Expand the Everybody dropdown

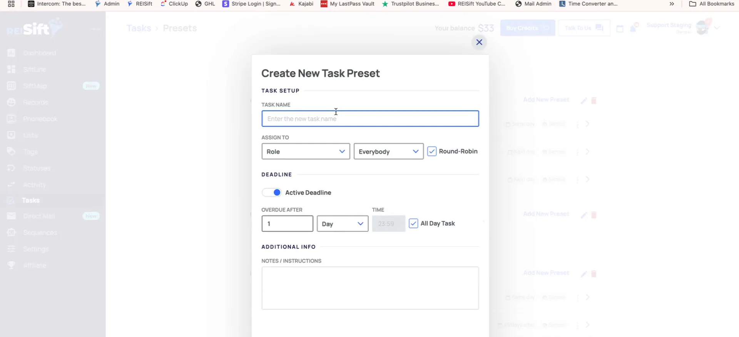(388, 152)
